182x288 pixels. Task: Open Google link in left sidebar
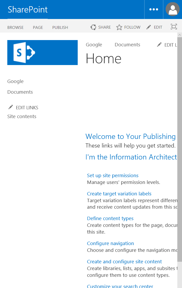[x=15, y=81]
